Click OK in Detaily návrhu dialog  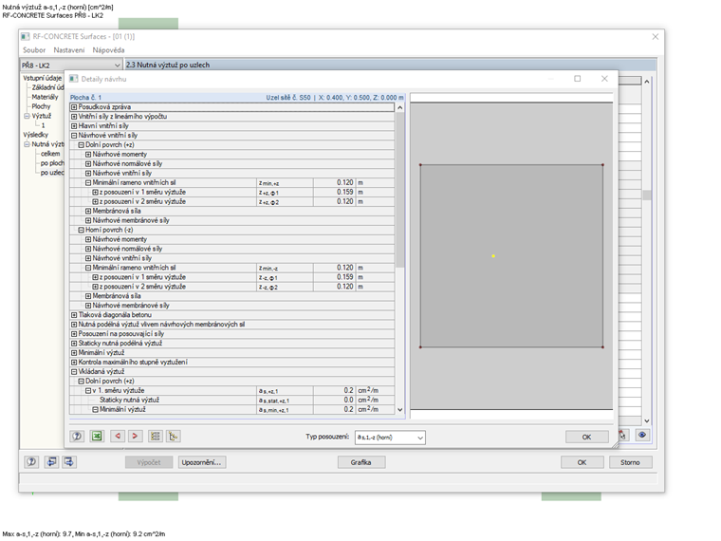pyautogui.click(x=586, y=437)
